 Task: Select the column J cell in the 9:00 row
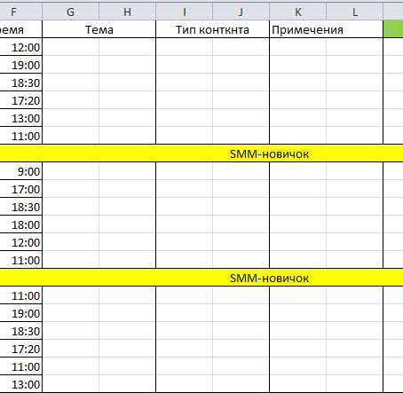pos(241,171)
